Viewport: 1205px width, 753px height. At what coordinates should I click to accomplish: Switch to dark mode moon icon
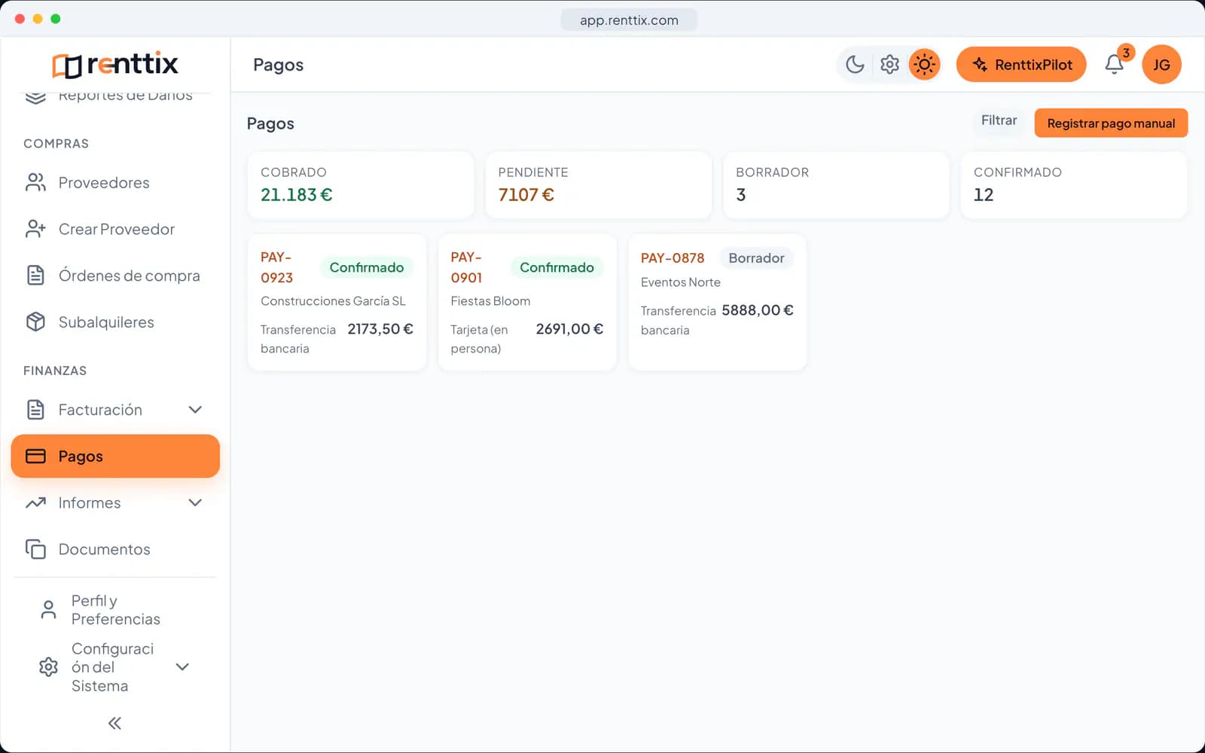pos(855,65)
